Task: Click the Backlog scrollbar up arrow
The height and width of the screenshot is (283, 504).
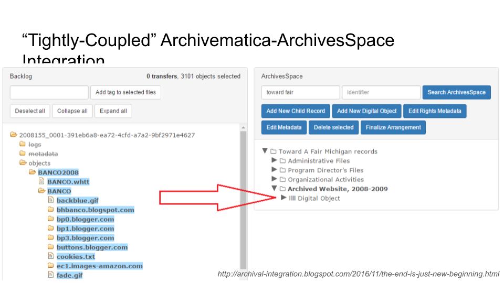Action: pos(243,128)
